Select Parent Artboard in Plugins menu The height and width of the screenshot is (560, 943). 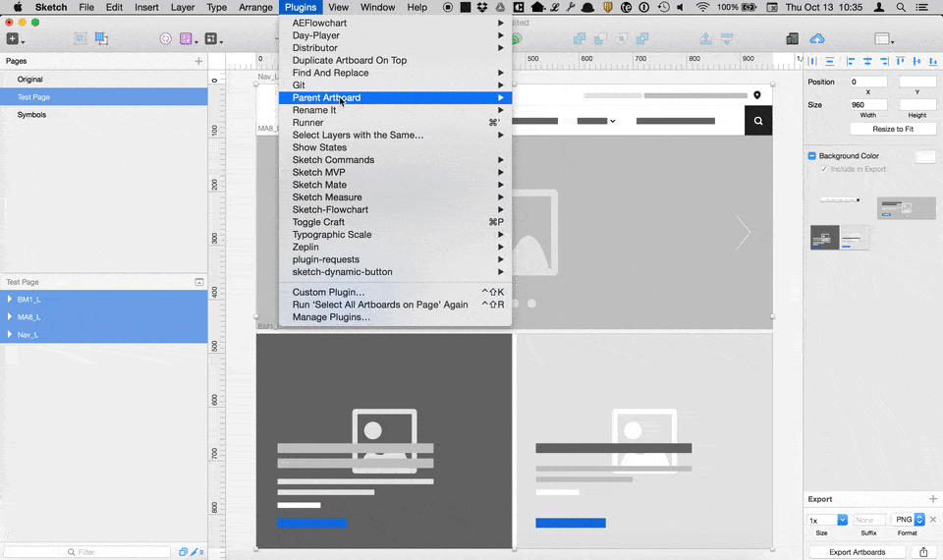(395, 97)
